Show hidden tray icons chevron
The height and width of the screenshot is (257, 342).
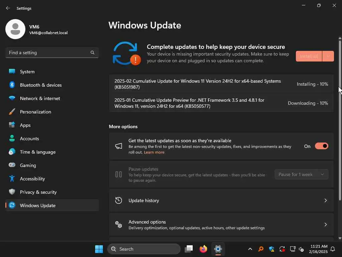pos(250,249)
